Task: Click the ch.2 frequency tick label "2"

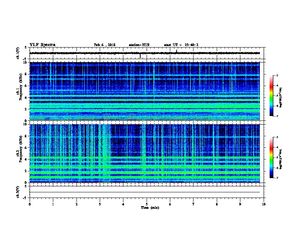Action: click(26, 171)
